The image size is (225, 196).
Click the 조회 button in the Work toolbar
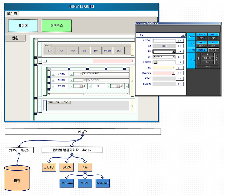84,51
